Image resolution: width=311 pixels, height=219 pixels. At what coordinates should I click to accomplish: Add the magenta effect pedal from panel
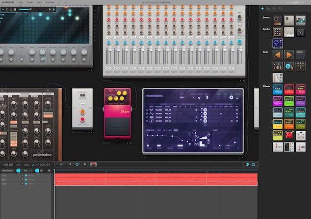pyautogui.click(x=277, y=101)
